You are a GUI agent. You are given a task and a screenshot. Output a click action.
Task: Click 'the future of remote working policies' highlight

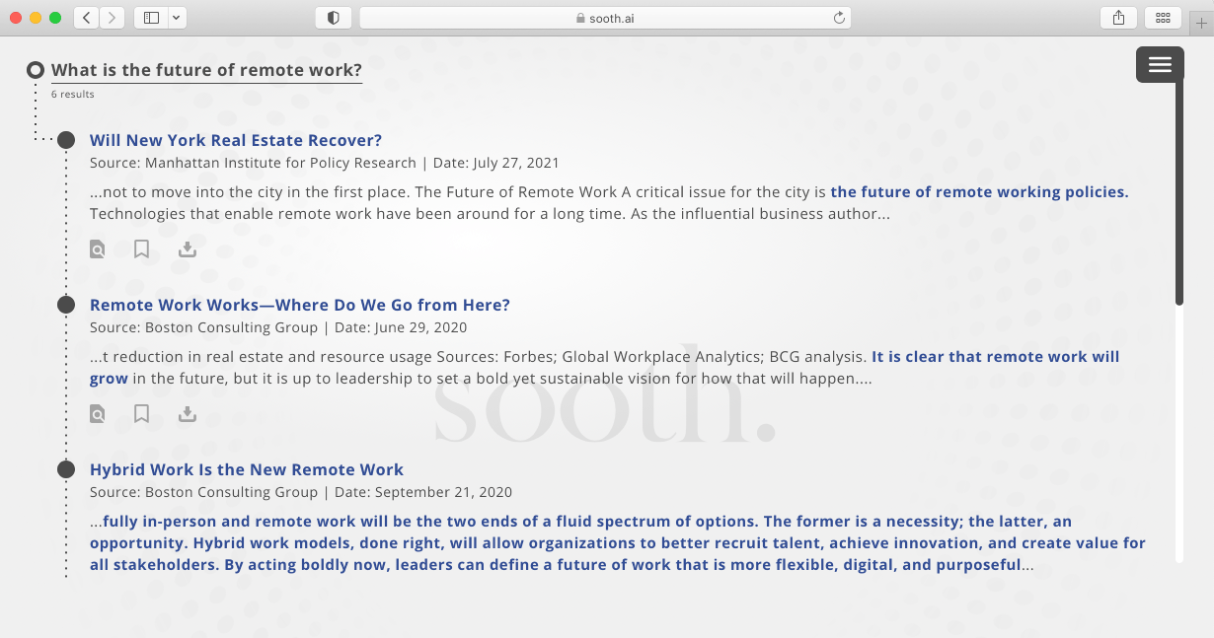(x=979, y=192)
